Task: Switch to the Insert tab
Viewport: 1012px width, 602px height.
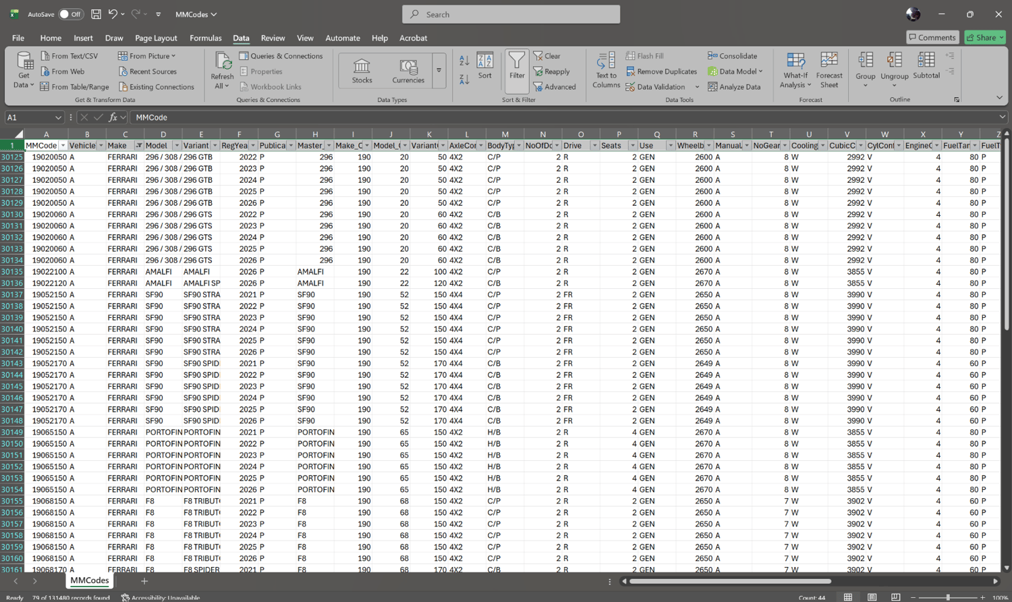Action: tap(84, 38)
